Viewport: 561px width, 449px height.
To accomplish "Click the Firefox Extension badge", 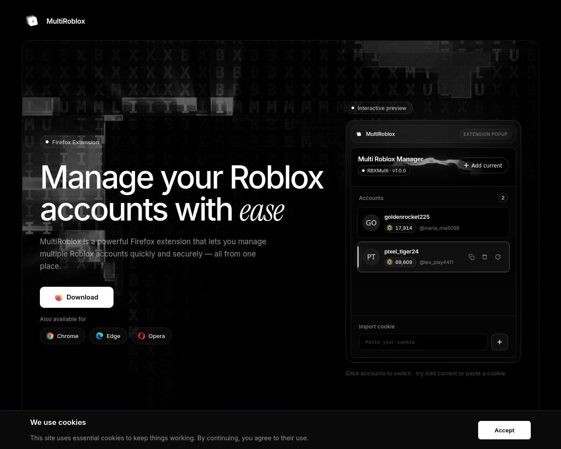I will 73,142.
